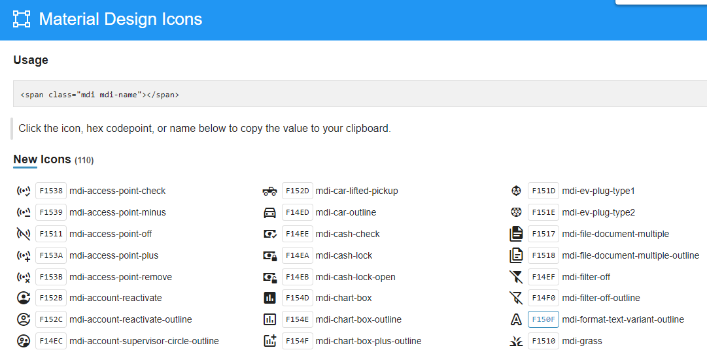
Task: Copy hex codepoint F154F
Action: click(x=298, y=341)
